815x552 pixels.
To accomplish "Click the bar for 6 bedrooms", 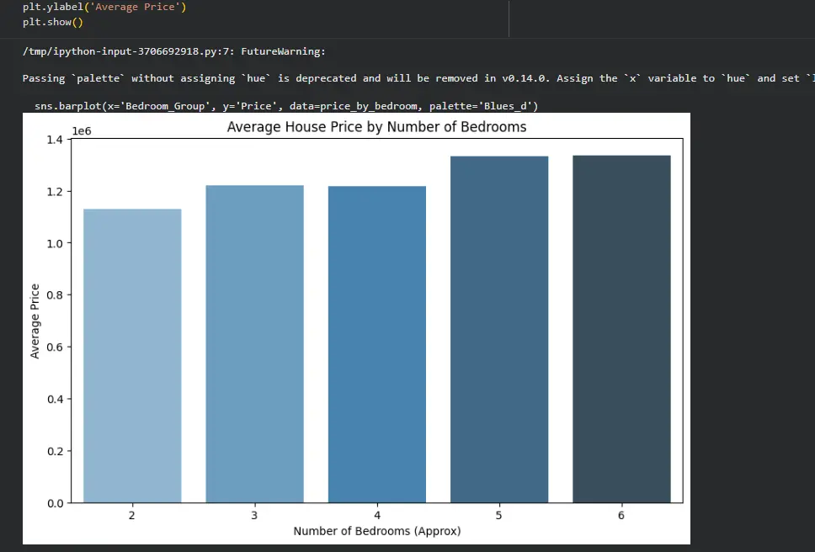I will click(621, 329).
